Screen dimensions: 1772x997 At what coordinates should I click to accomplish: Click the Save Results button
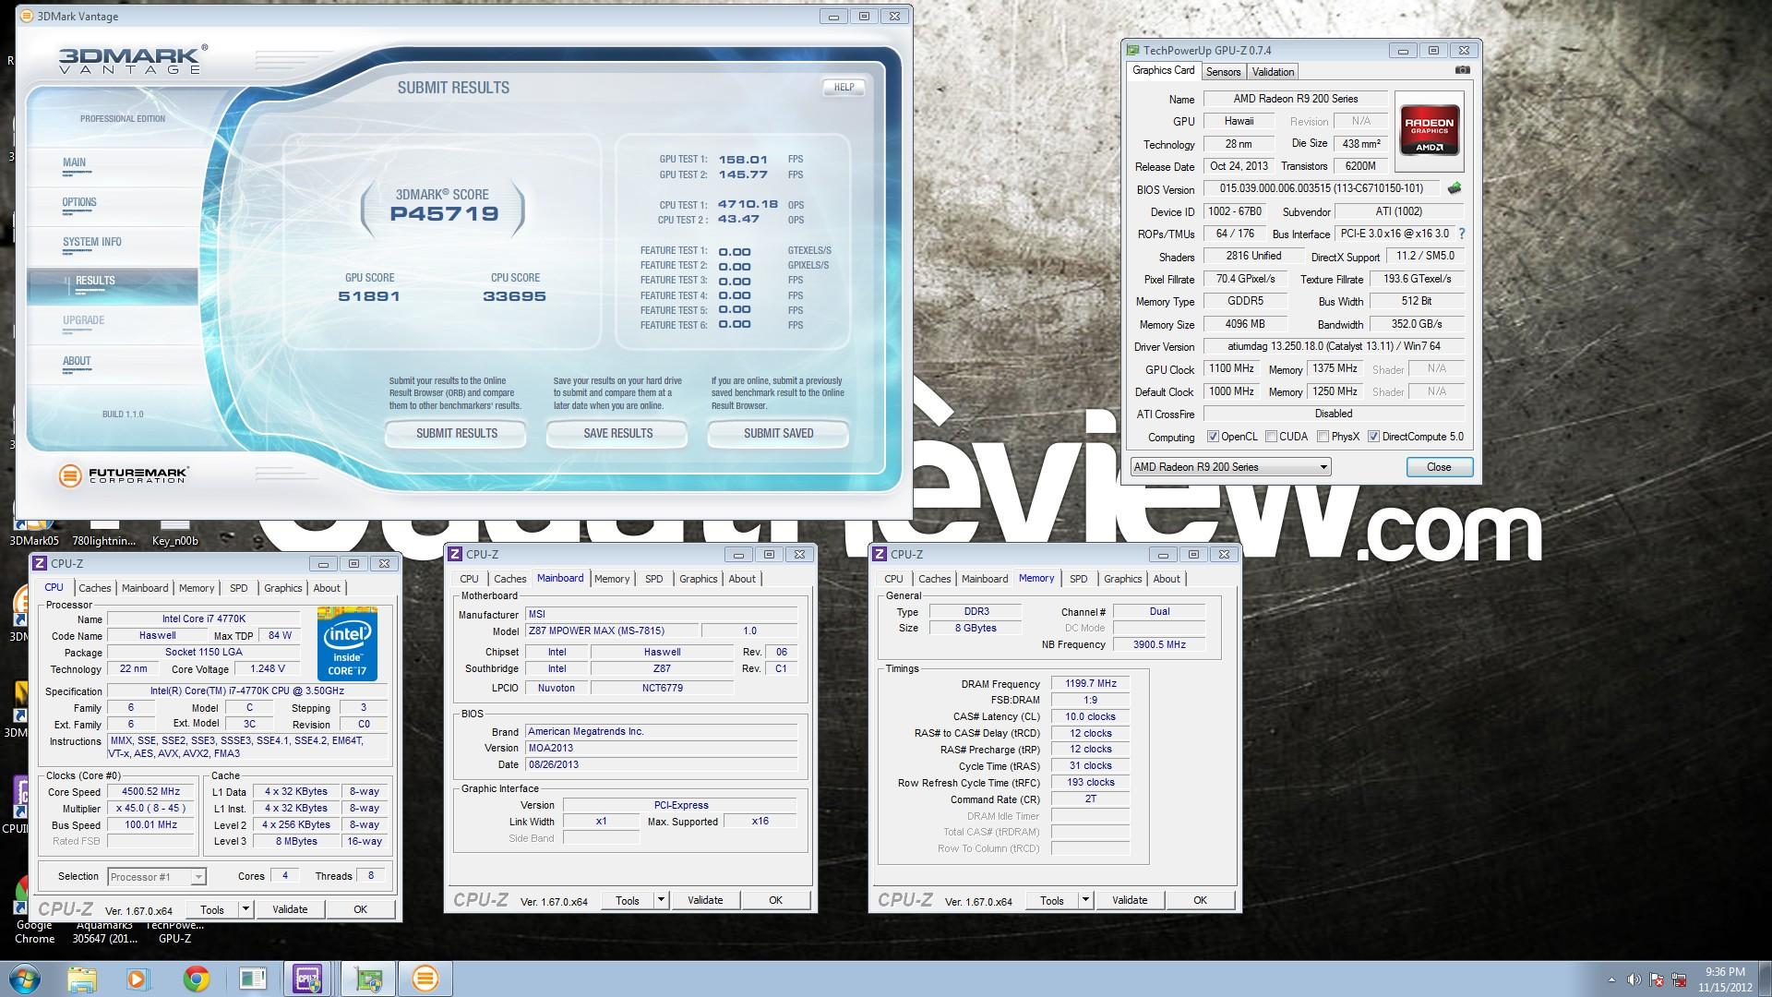point(617,433)
